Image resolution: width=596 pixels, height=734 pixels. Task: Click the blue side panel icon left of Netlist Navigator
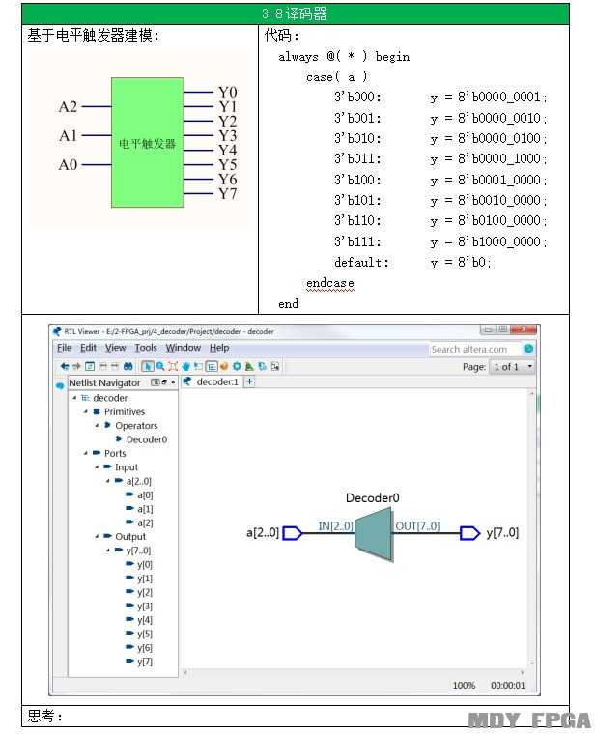[x=60, y=385]
